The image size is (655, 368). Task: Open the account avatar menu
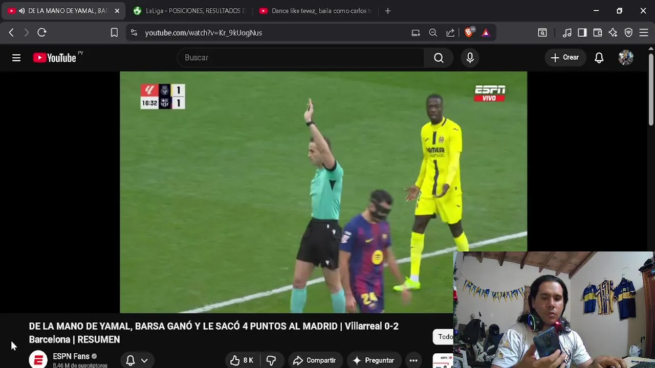pyautogui.click(x=626, y=58)
